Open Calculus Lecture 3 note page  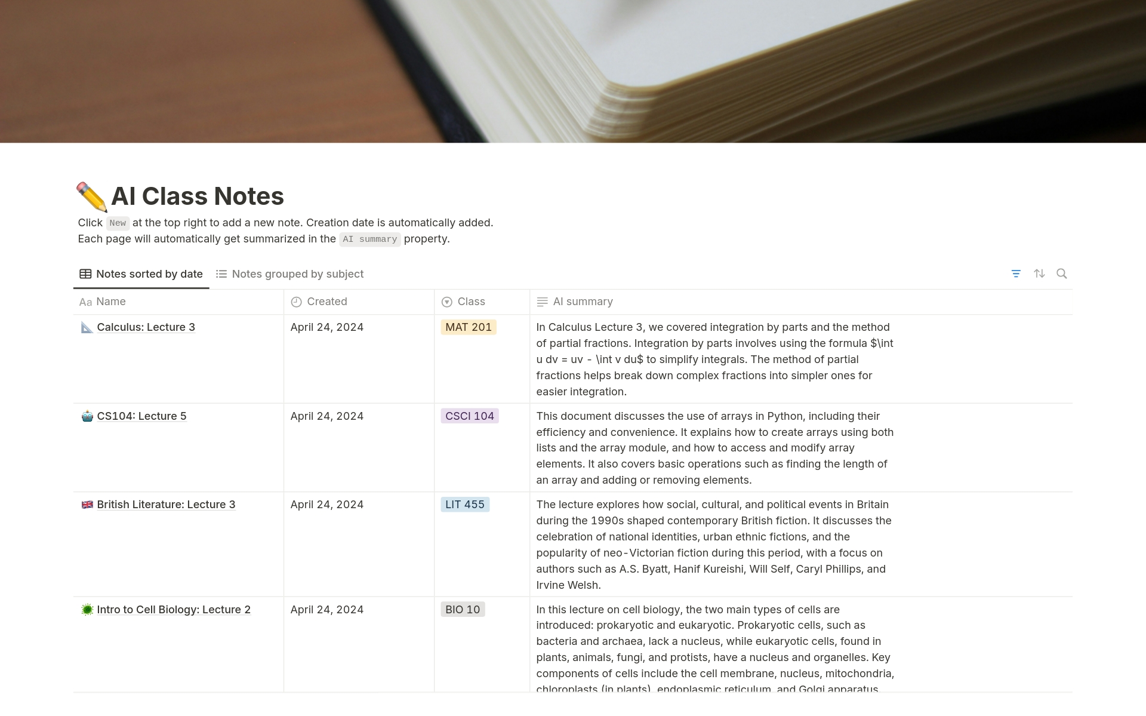tap(145, 327)
